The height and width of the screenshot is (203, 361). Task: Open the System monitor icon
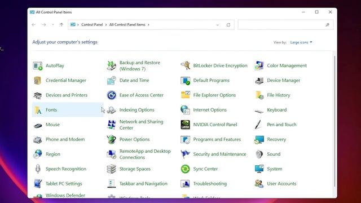coord(259,169)
